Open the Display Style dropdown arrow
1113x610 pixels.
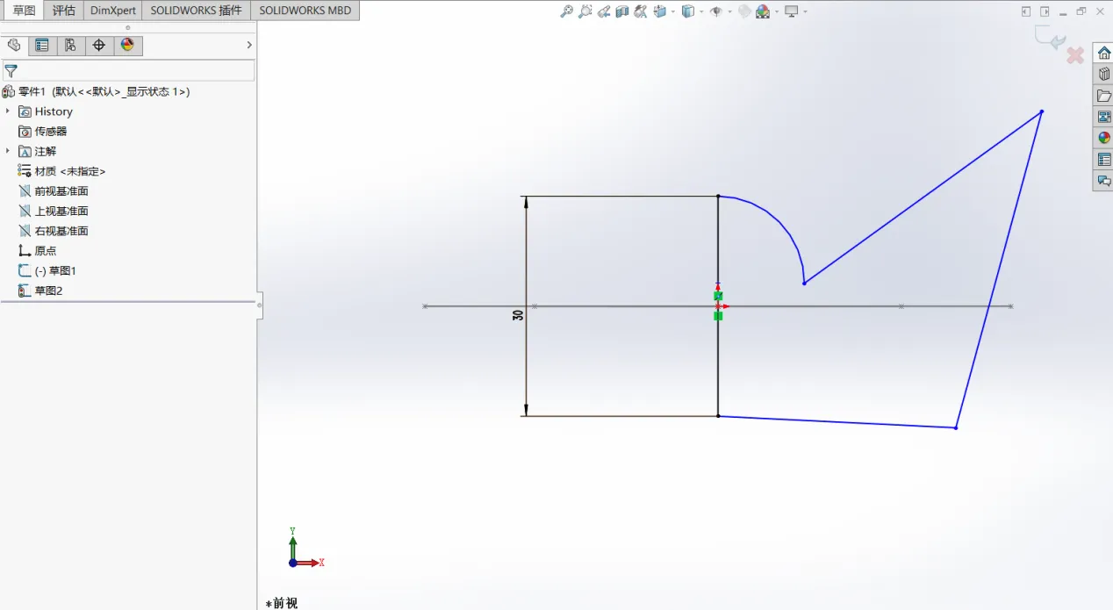point(700,12)
